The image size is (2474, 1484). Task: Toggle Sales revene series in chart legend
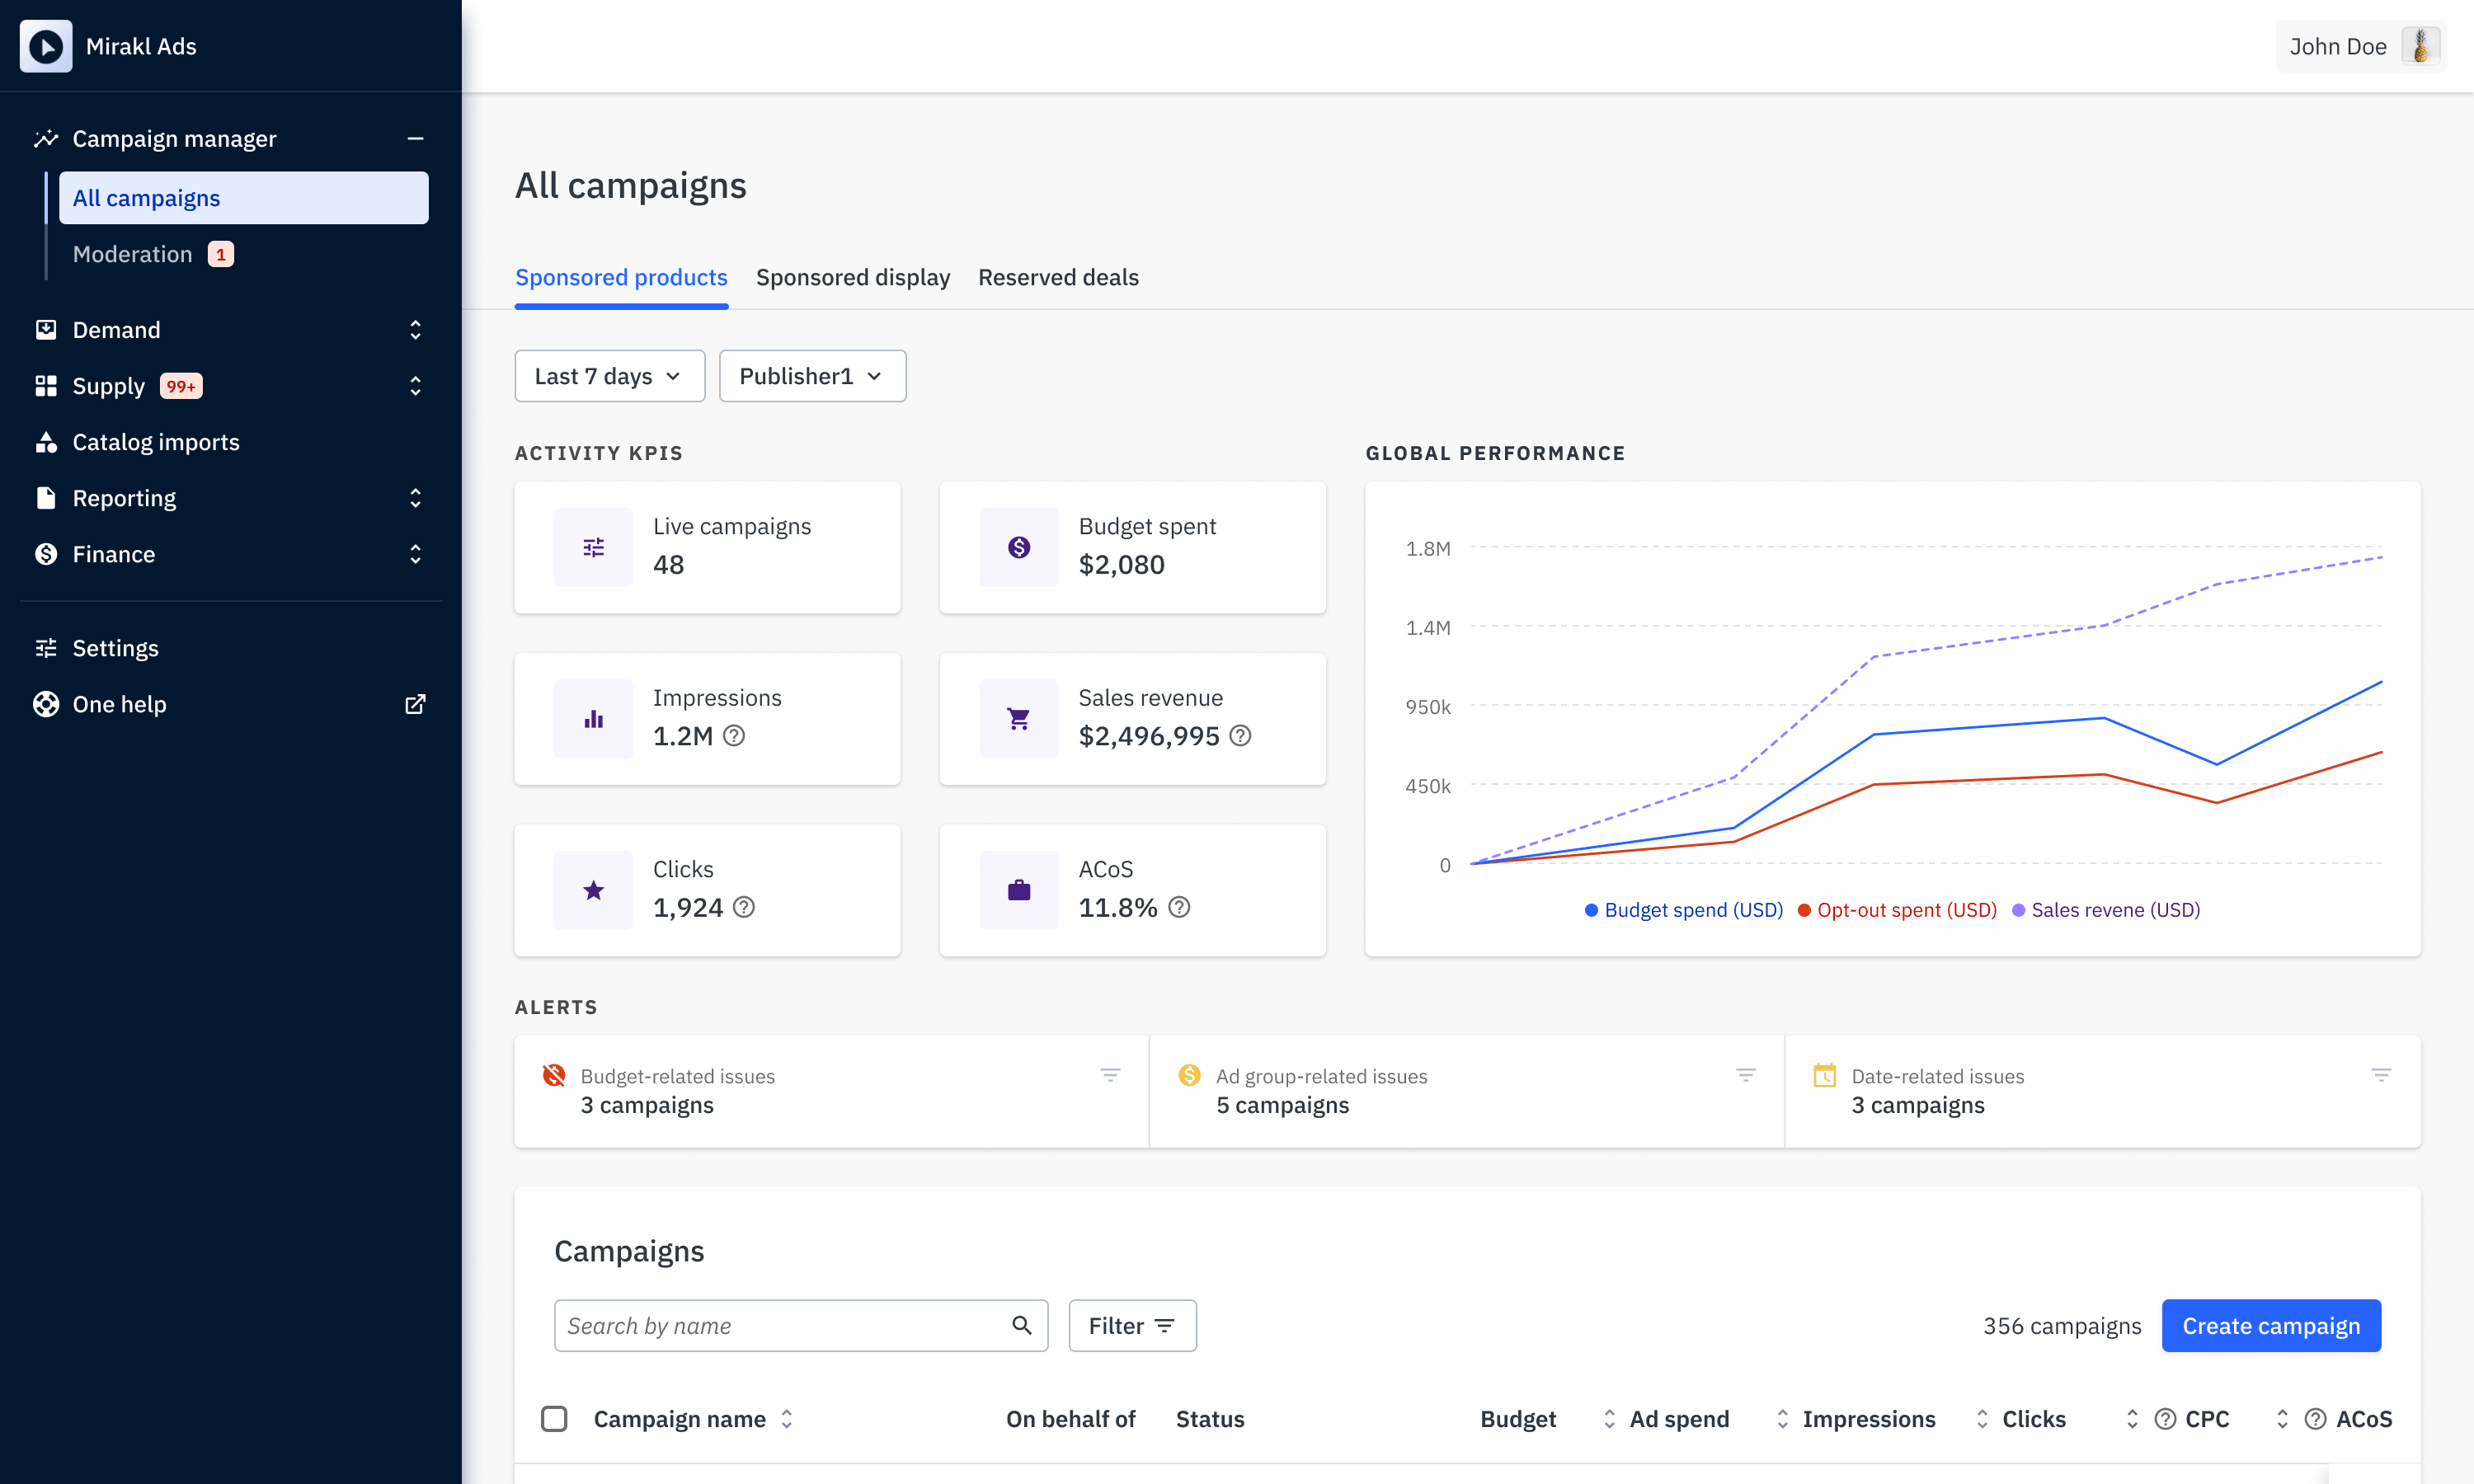point(2106,910)
